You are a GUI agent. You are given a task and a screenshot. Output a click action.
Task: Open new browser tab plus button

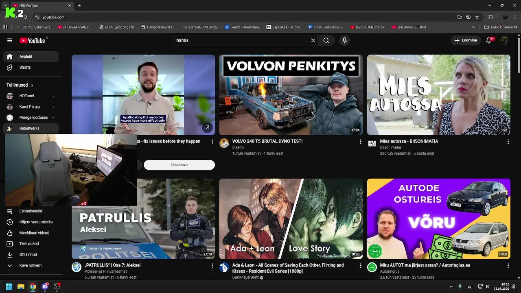(x=79, y=6)
